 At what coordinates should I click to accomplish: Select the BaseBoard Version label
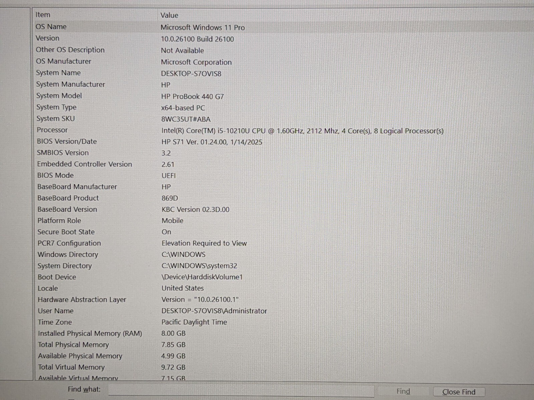tap(67, 209)
